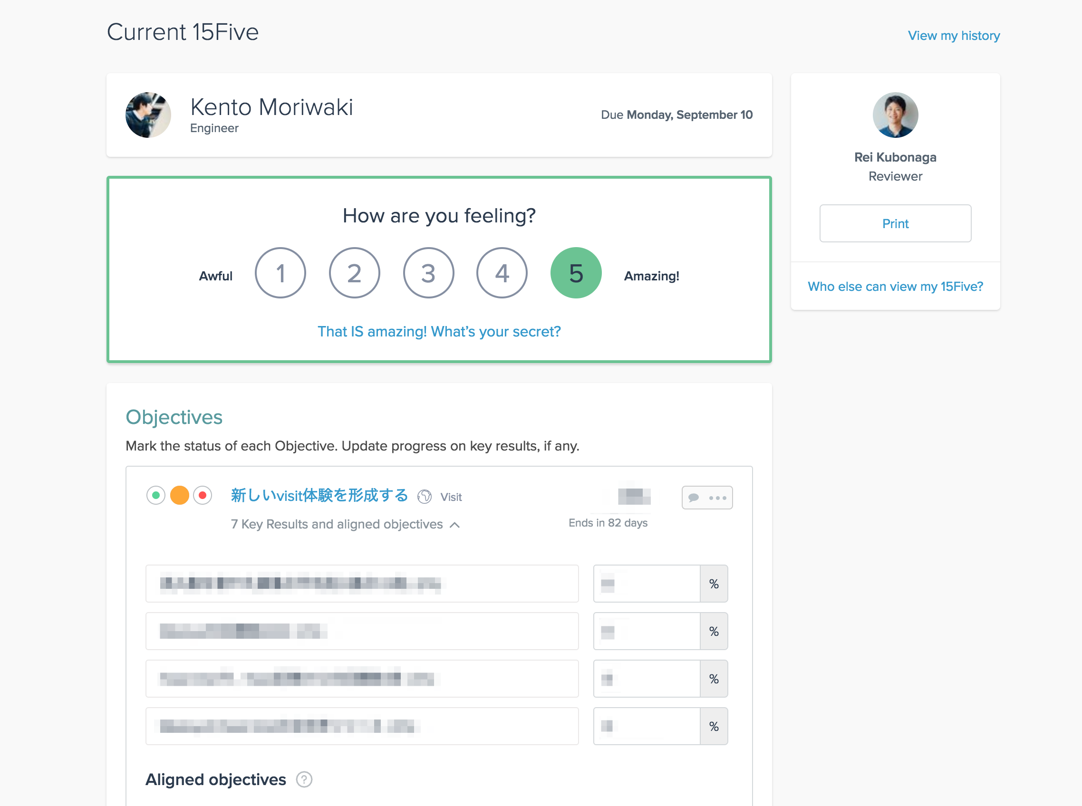1082x806 pixels.
Task: Select feeling rating 1 Awful
Action: click(280, 273)
